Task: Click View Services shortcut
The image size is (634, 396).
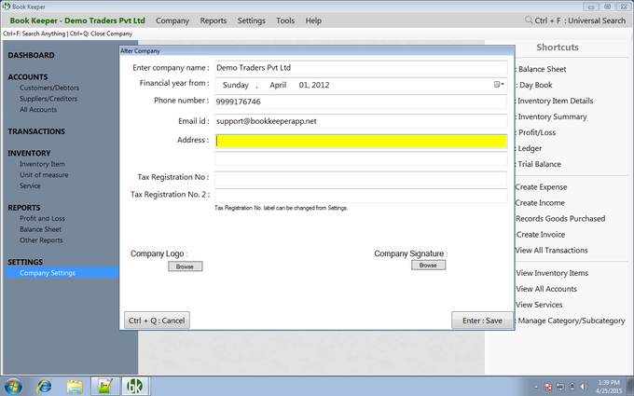Action: 539,305
